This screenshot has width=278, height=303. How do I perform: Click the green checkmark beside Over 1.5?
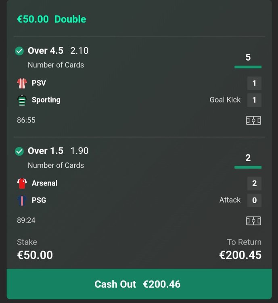19,151
